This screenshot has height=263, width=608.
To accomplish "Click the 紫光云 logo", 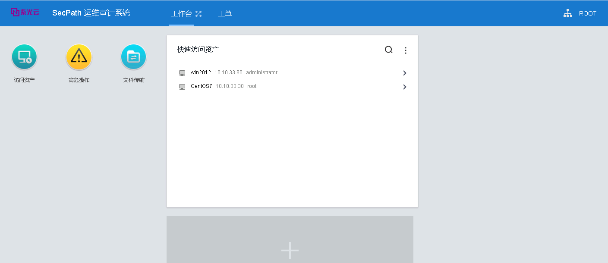I will (x=25, y=12).
